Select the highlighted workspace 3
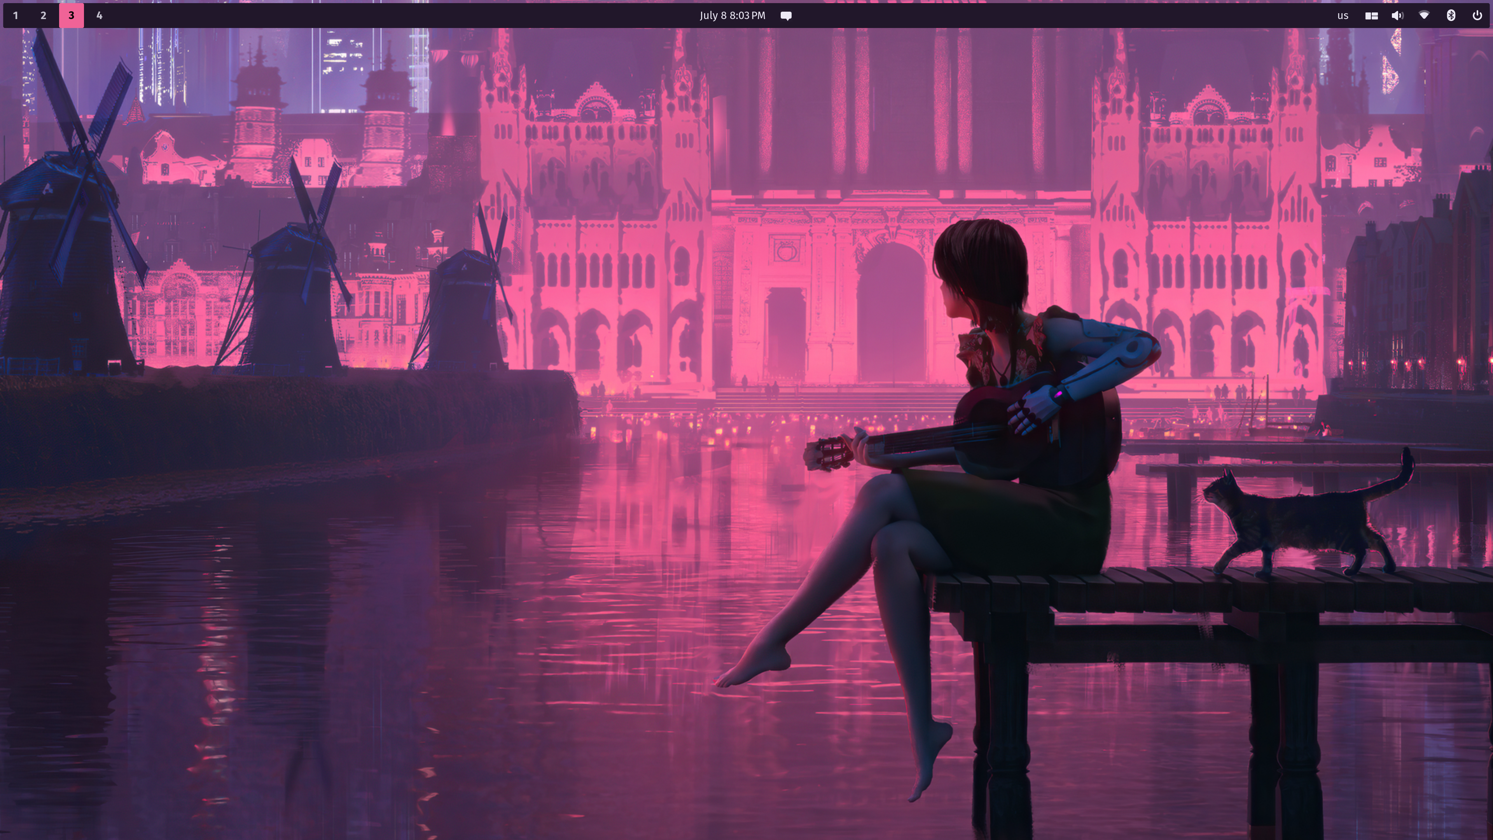 click(71, 16)
